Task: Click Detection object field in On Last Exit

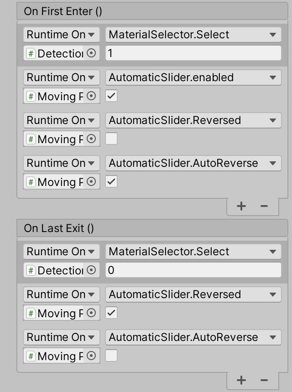Action: (55, 270)
